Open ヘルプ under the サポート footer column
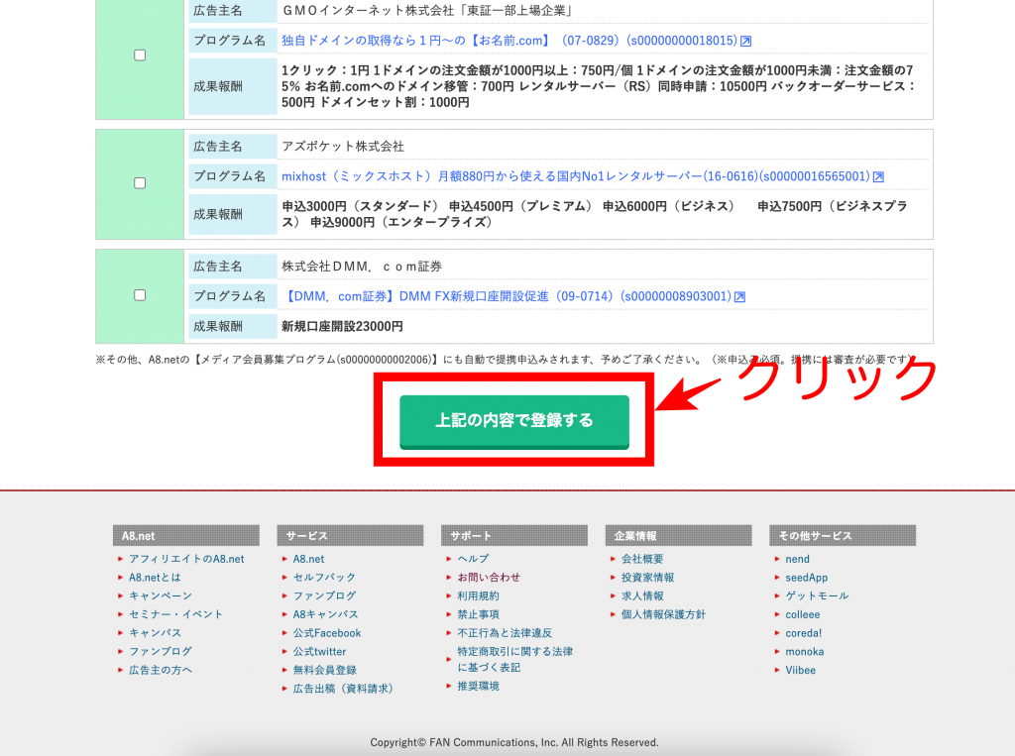 (473, 559)
